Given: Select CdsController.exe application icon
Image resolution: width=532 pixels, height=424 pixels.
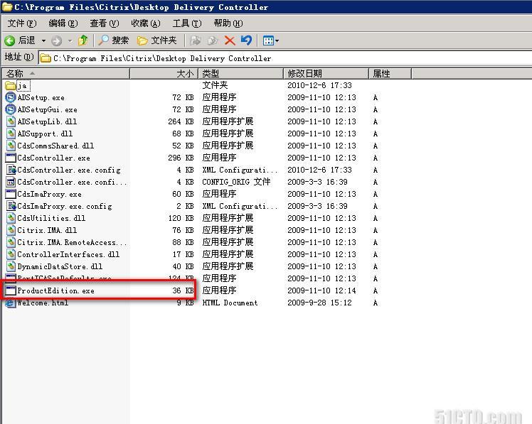Looking at the screenshot, I should click(11, 158).
